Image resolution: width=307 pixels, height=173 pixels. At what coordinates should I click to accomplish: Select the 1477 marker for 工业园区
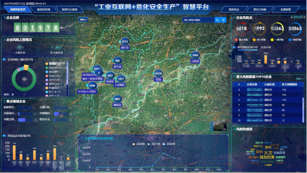click(x=121, y=79)
